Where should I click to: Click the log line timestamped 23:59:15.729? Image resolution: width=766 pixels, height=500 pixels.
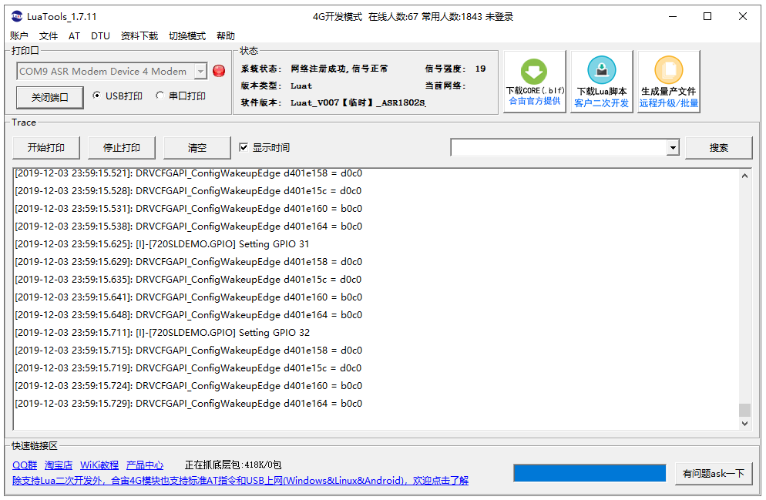point(189,404)
